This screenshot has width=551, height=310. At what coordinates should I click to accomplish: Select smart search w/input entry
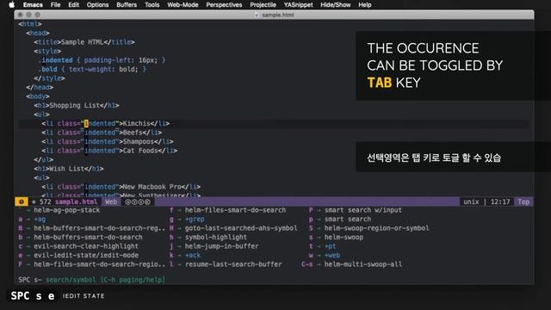point(363,210)
